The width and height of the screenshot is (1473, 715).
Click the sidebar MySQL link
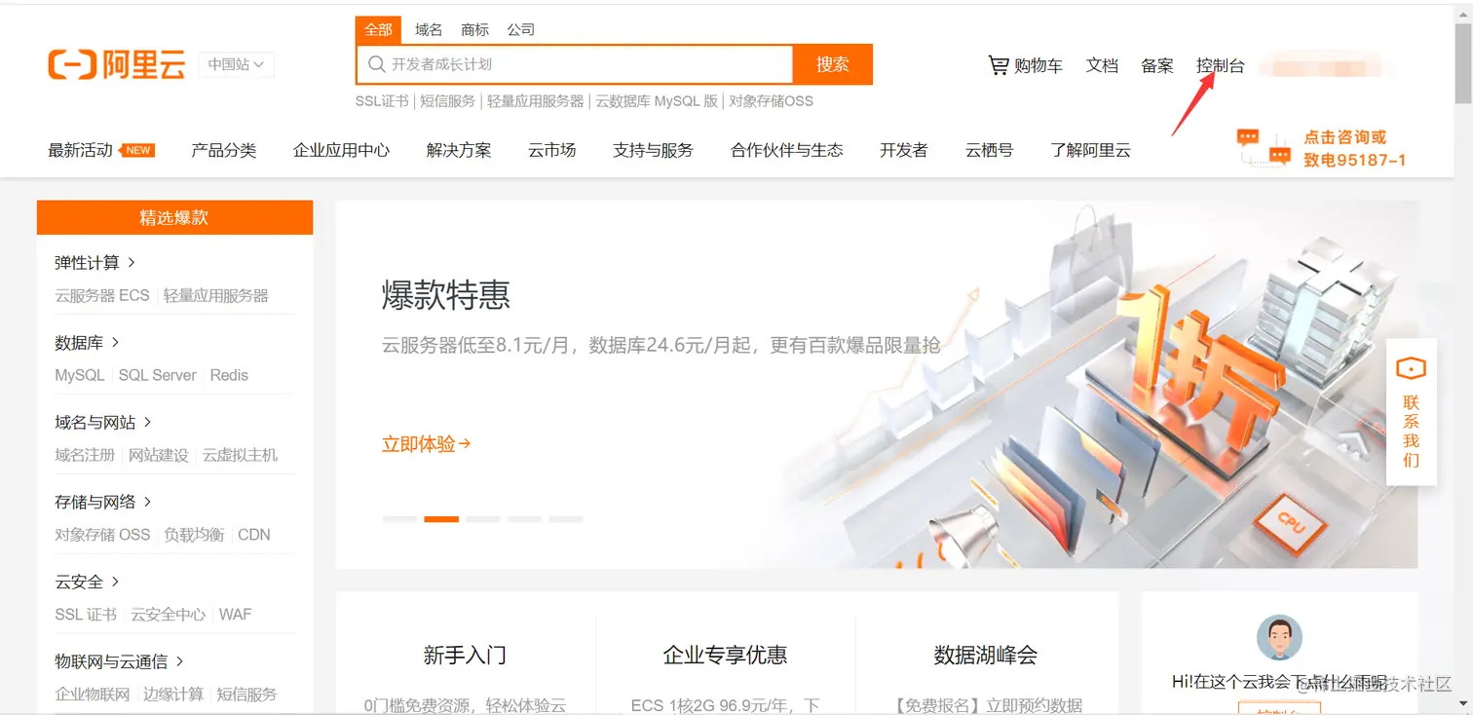[x=80, y=375]
